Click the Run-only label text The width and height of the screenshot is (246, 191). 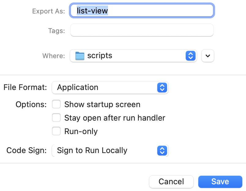point(81,131)
